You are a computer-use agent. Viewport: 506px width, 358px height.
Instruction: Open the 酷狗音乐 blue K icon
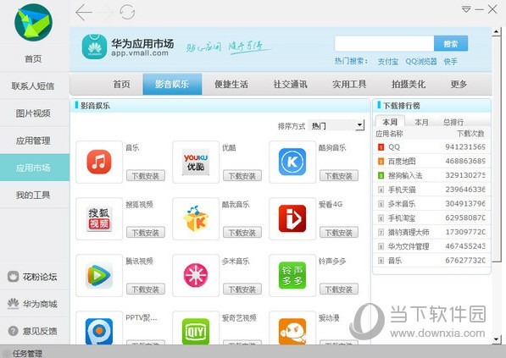pos(292,162)
